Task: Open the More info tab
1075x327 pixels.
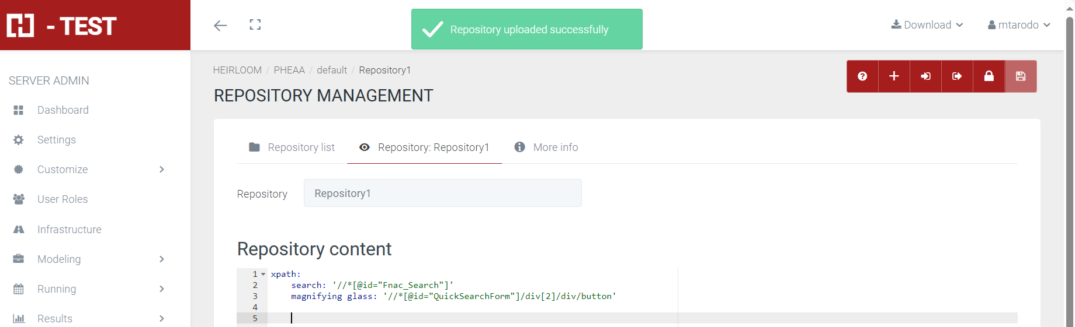Action: click(x=546, y=147)
